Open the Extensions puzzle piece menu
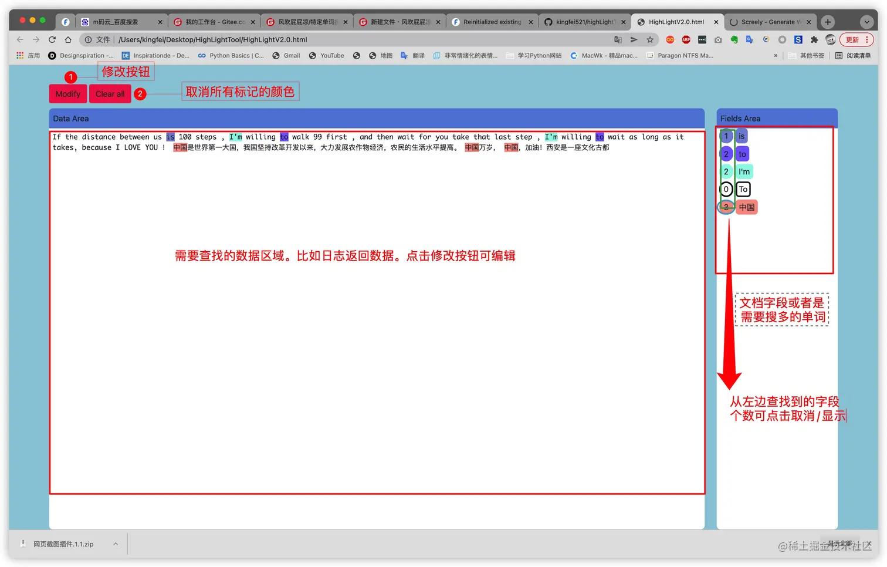The height and width of the screenshot is (567, 887). (x=814, y=39)
